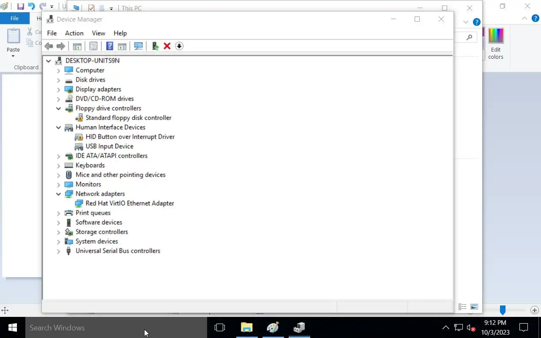Select the Standard floppy disk controller warning icon
Screen dimensions: 541x338
(x=79, y=118)
